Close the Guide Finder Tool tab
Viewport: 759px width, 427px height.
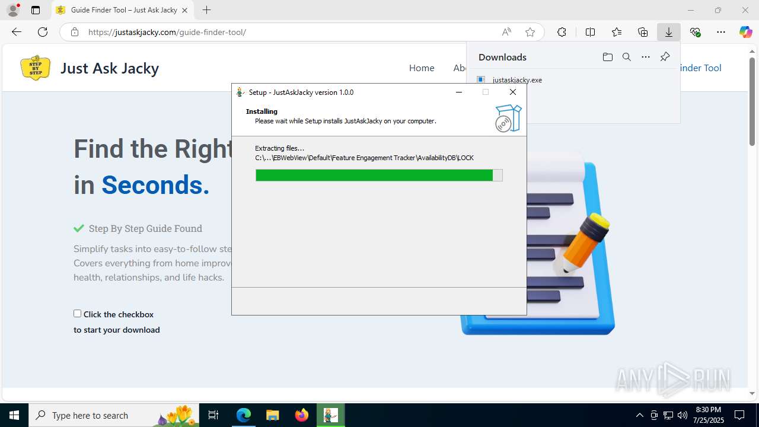tap(185, 10)
